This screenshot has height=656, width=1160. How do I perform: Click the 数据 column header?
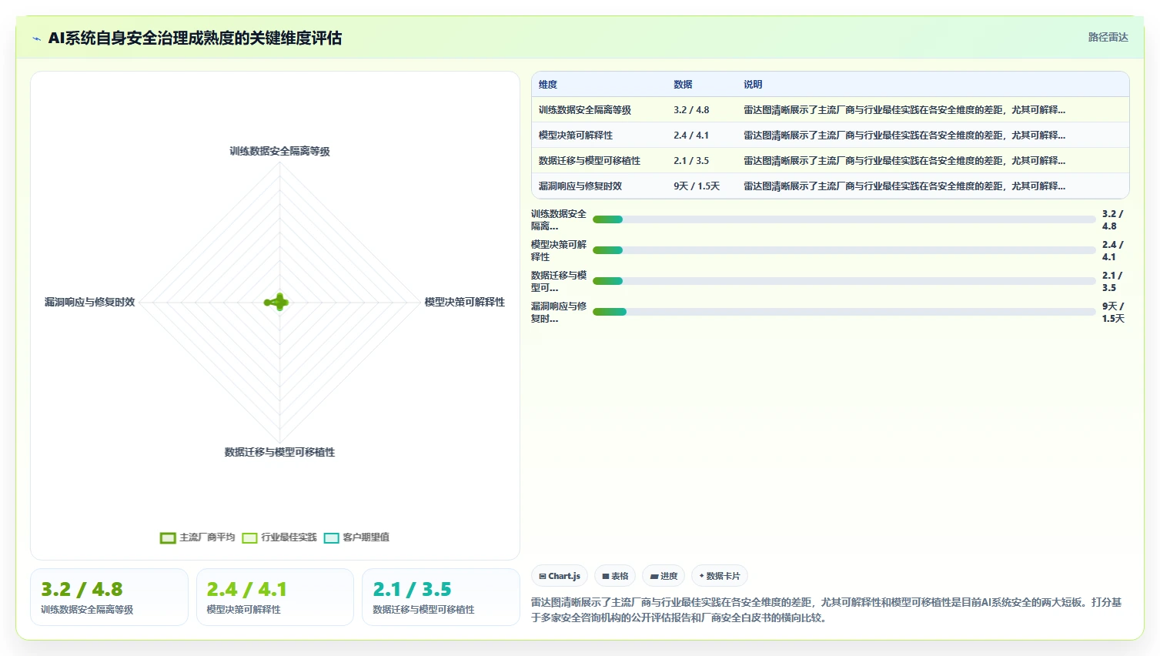[x=683, y=85]
